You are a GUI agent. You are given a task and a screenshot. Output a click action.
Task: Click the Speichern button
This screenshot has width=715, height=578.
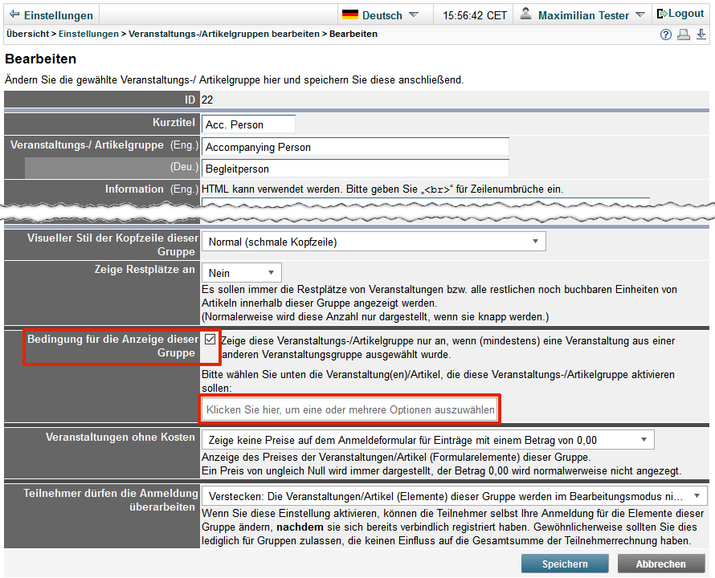[x=565, y=564]
